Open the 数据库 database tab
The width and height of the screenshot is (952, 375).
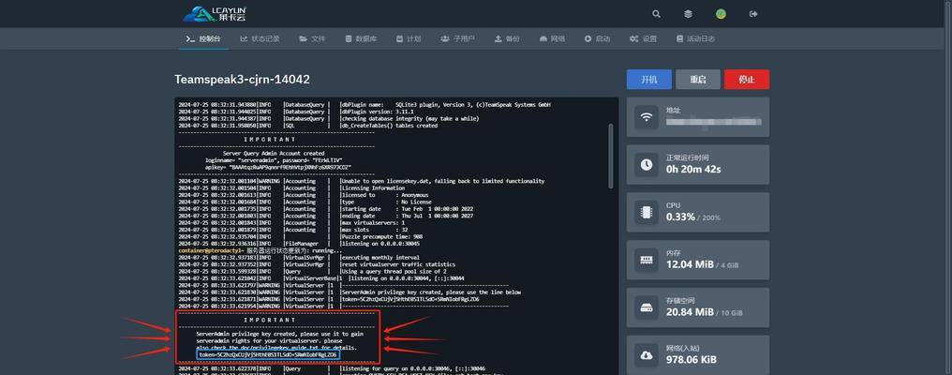pyautogui.click(x=361, y=38)
